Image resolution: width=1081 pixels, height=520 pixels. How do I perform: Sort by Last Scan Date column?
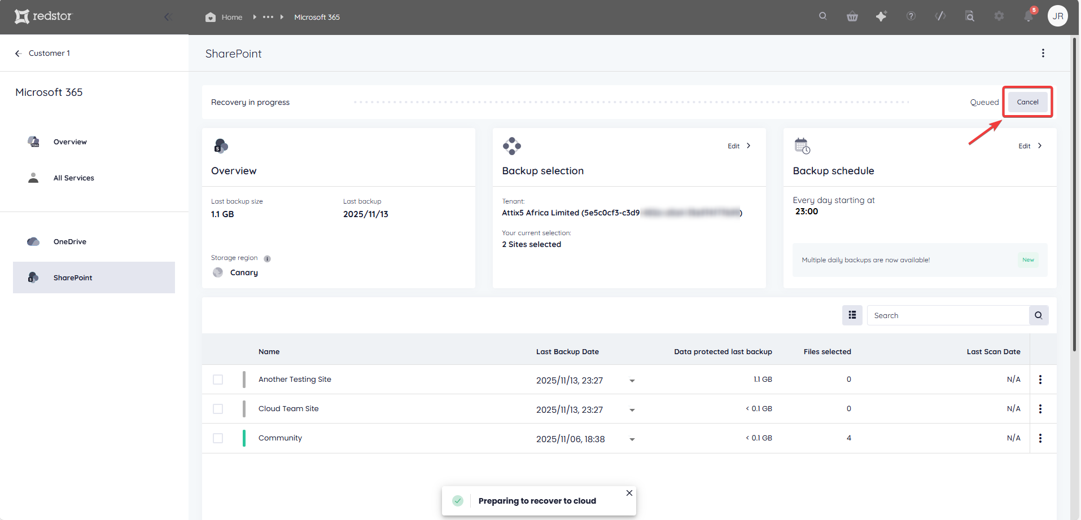(x=994, y=351)
